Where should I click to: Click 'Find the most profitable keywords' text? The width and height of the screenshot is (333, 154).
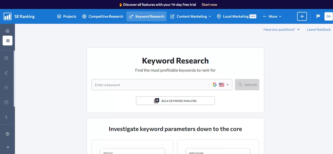[175, 70]
